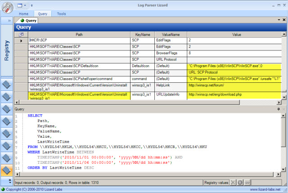Click the FROM clause line in the editor
Screen dimensions: 288x193
coord(117,147)
